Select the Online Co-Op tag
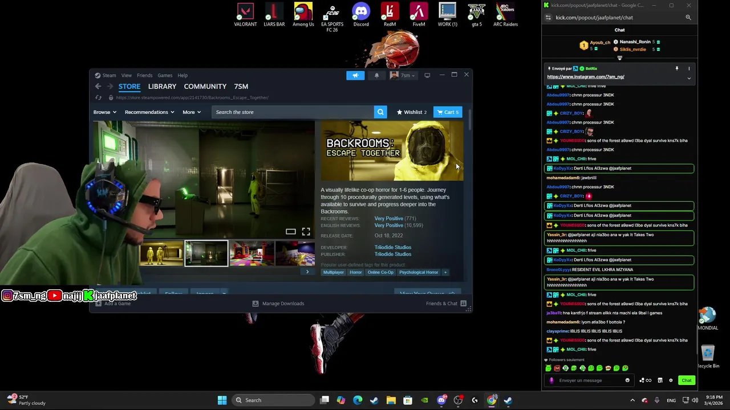This screenshot has width=730, height=410. click(380, 272)
